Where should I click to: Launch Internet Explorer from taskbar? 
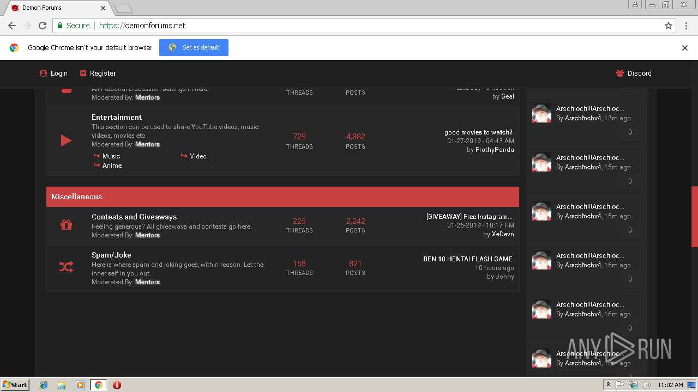click(x=44, y=385)
